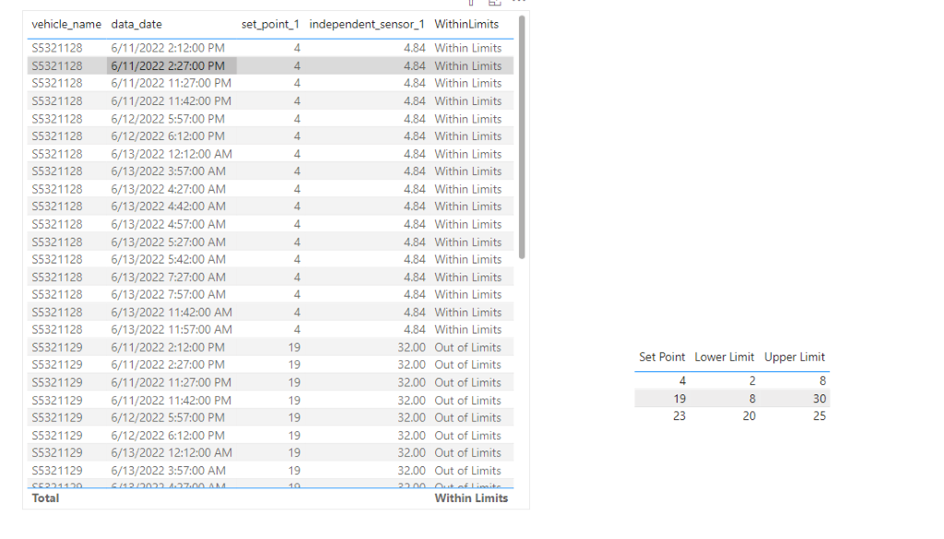The width and height of the screenshot is (944, 539).
Task: Select S5321128's date cell 6/12/2022 6:12:00 PM
Action: 168,136
